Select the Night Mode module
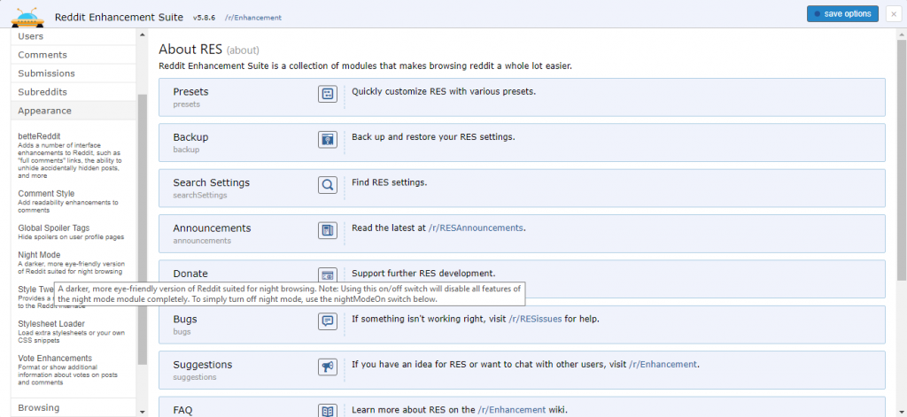 click(x=39, y=255)
